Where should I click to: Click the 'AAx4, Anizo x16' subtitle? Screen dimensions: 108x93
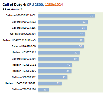coord(13,9)
